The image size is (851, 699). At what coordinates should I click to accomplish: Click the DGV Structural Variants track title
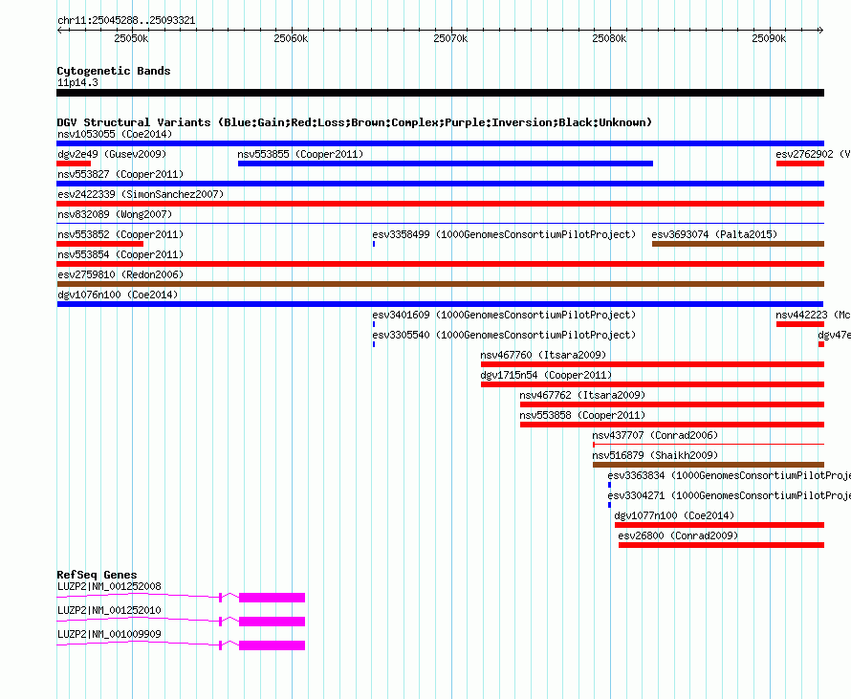354,122
